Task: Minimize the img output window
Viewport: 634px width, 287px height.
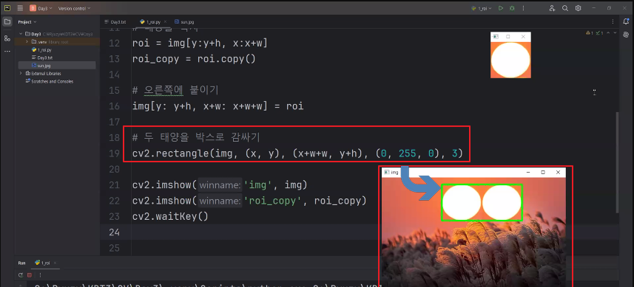Action: (528, 172)
